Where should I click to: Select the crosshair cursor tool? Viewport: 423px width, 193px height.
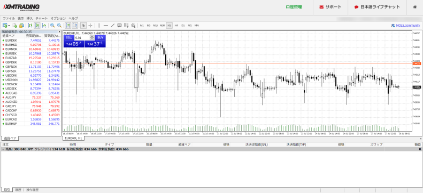point(90,25)
